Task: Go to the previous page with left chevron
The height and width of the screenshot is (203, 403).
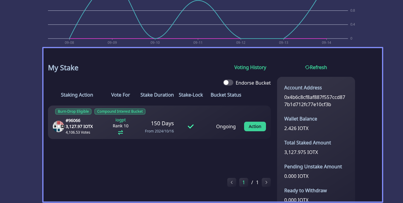Action: coord(231,182)
